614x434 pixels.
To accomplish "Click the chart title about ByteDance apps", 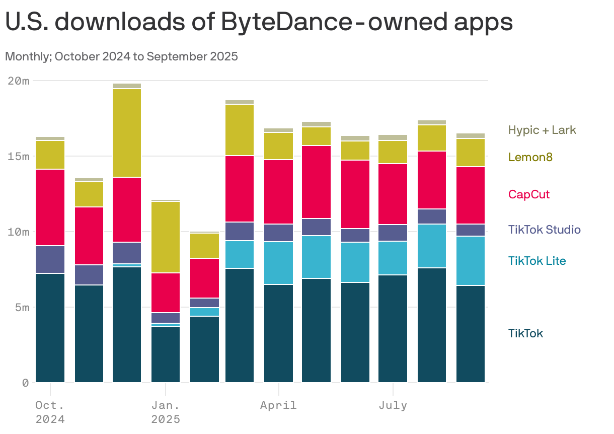I will [258, 22].
